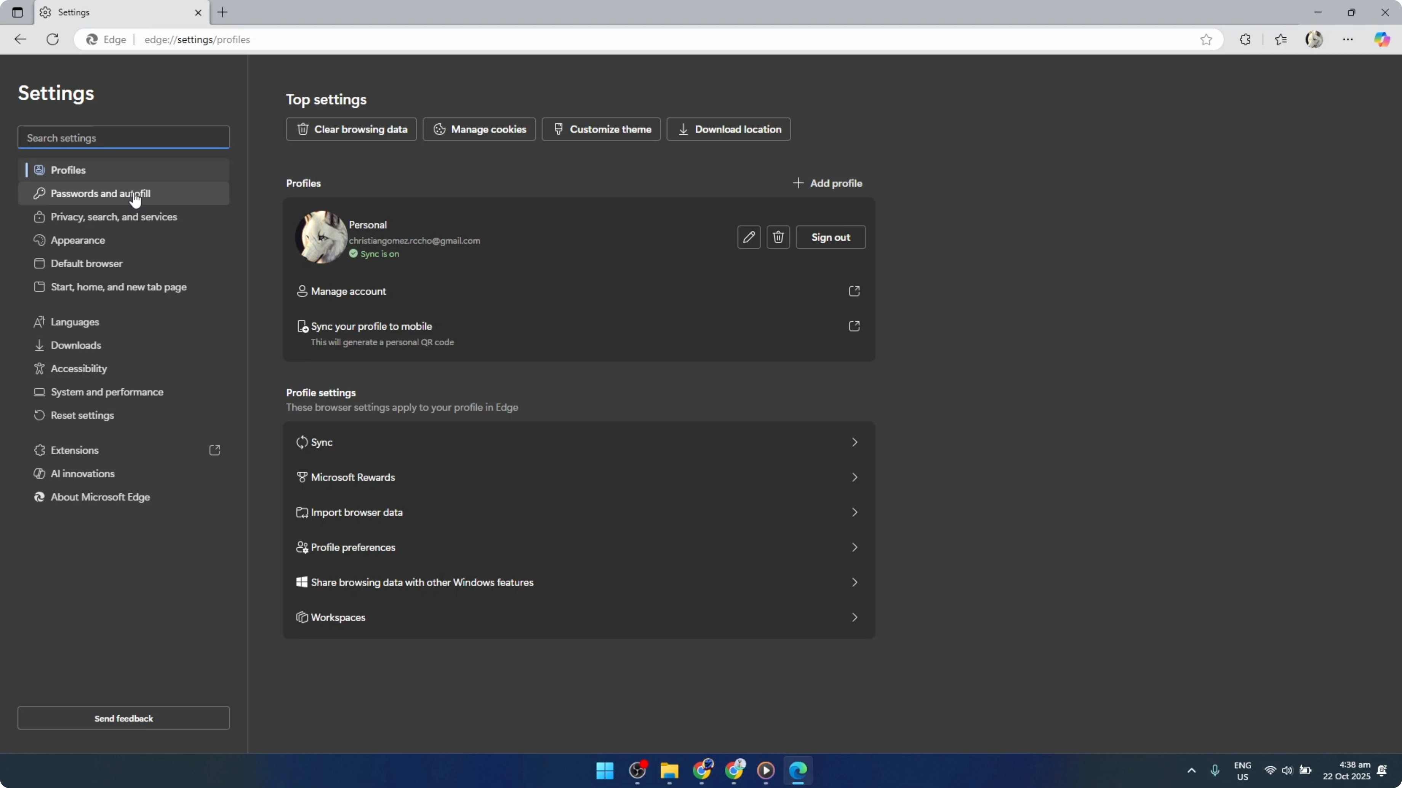Click the tab actions menu icon
The height and width of the screenshot is (788, 1402).
(x=18, y=13)
